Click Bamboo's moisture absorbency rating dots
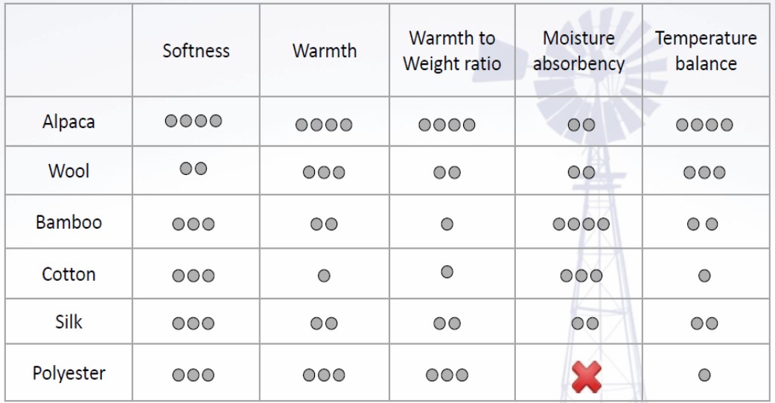The image size is (775, 403). click(x=581, y=223)
